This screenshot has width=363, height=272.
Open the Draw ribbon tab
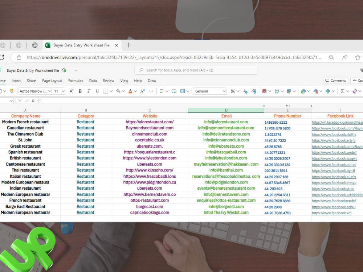[x=152, y=81]
